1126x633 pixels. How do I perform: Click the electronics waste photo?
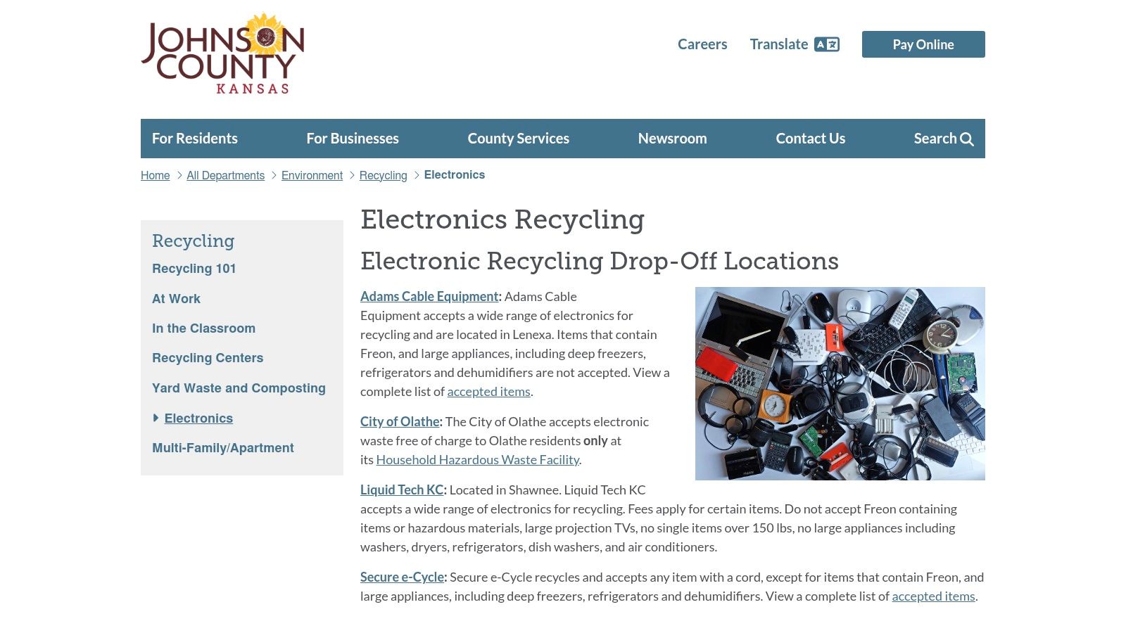[840, 383]
